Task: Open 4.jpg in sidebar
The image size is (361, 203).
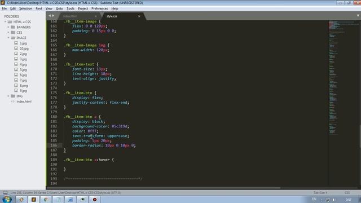Action: coord(23,64)
